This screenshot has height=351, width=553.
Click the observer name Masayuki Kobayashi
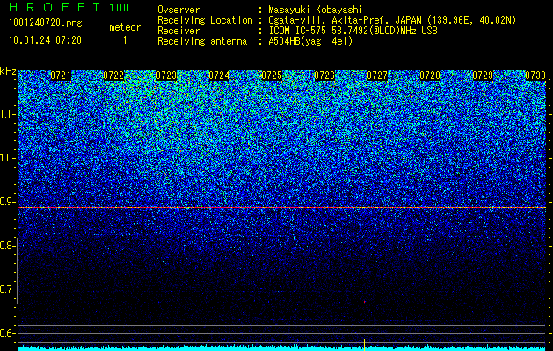(x=316, y=10)
